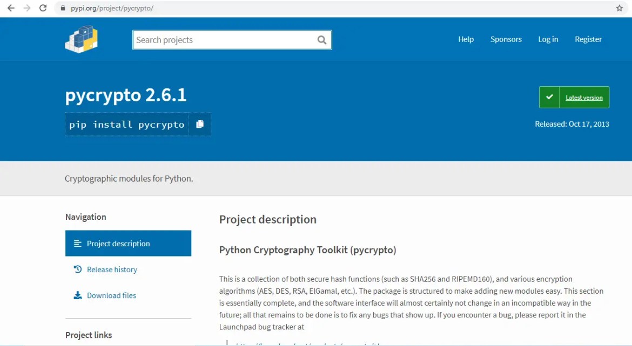This screenshot has width=632, height=346.
Task: Copy the pip install command to clipboard
Action: [200, 124]
